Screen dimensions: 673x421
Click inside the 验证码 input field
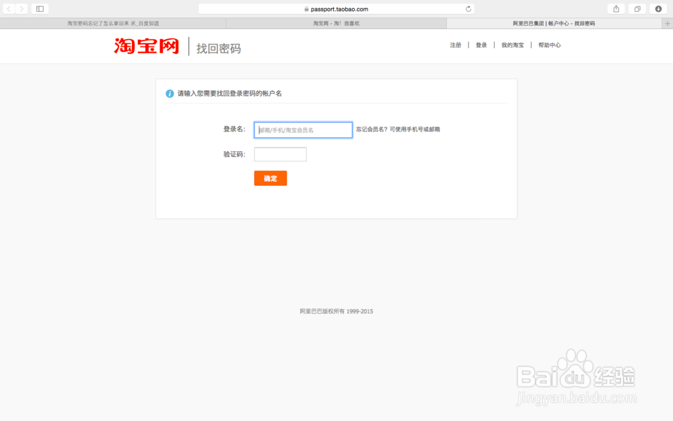(280, 154)
